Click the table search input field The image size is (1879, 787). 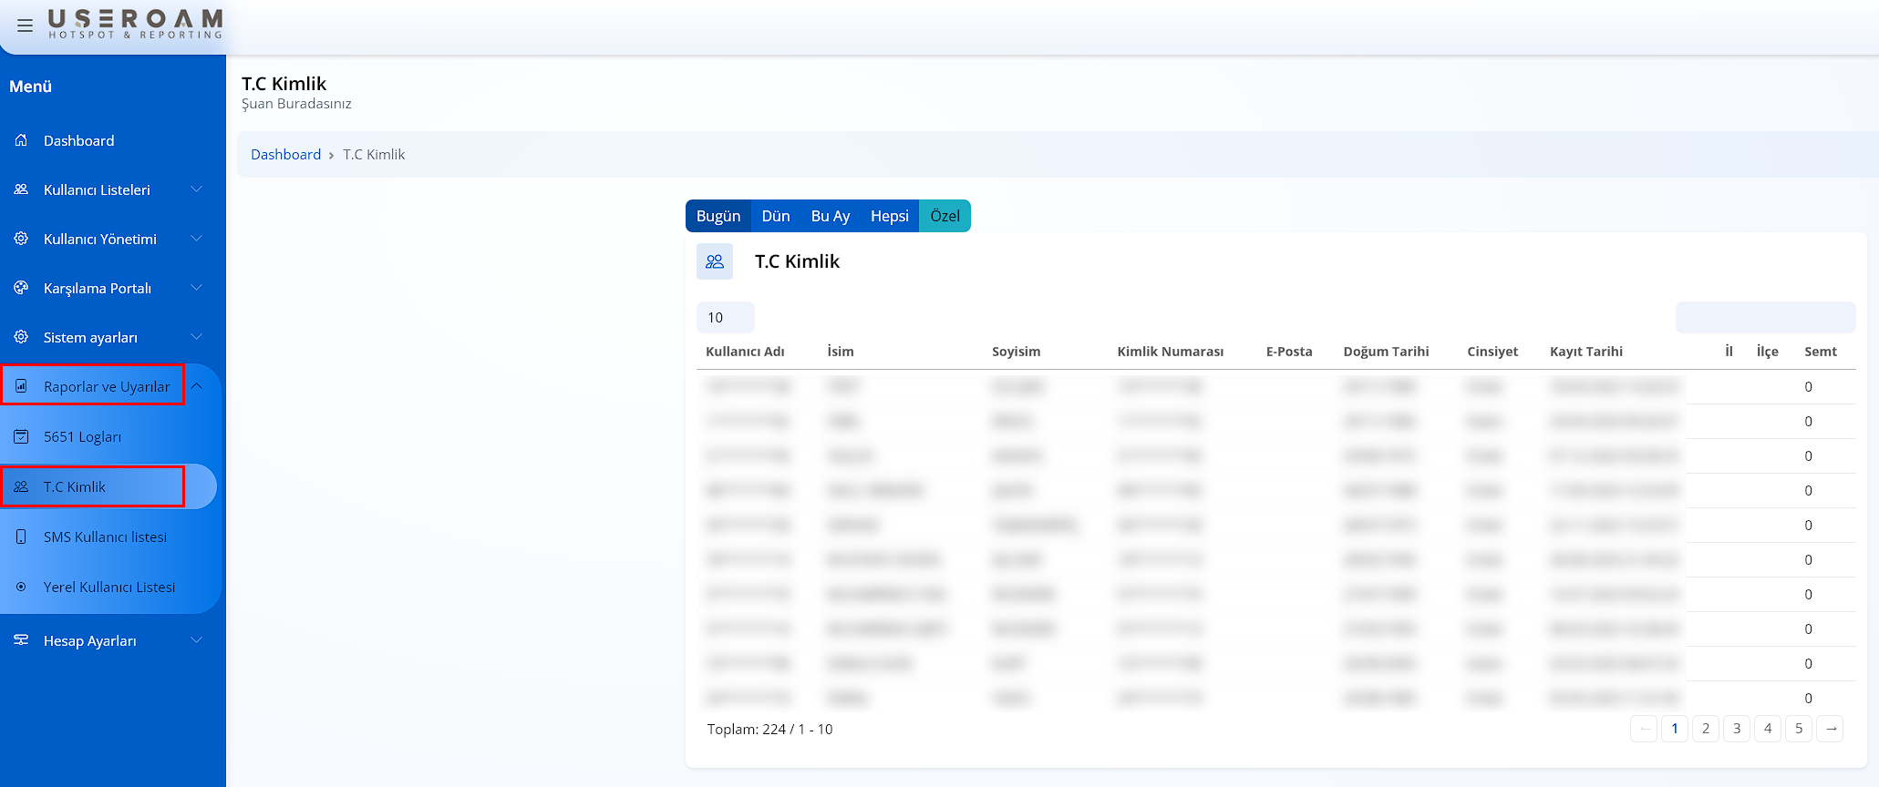coord(1765,317)
